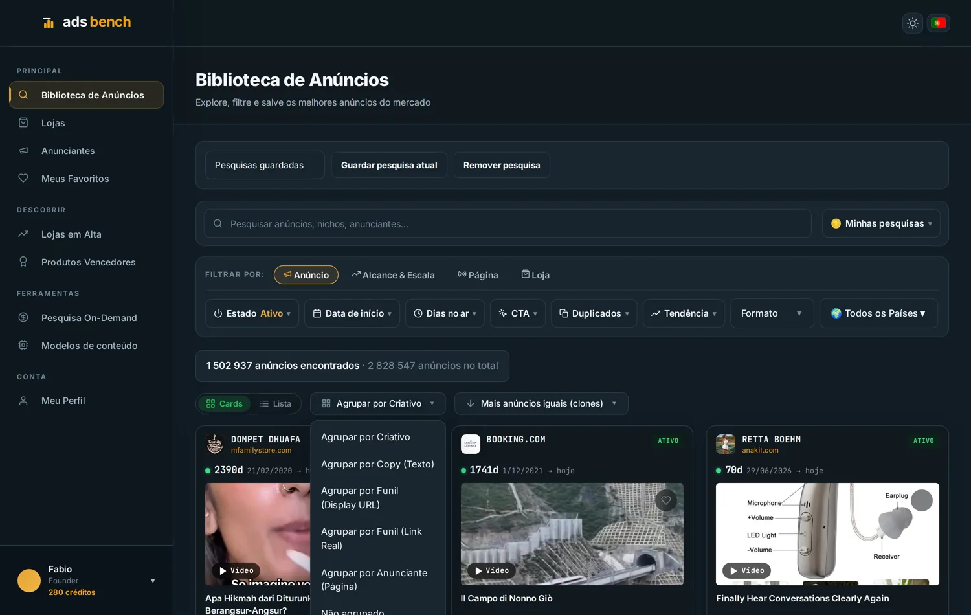Click ATIVO badge on Retta Boehm card
Viewport: 971px width, 615px height.
pyautogui.click(x=923, y=441)
